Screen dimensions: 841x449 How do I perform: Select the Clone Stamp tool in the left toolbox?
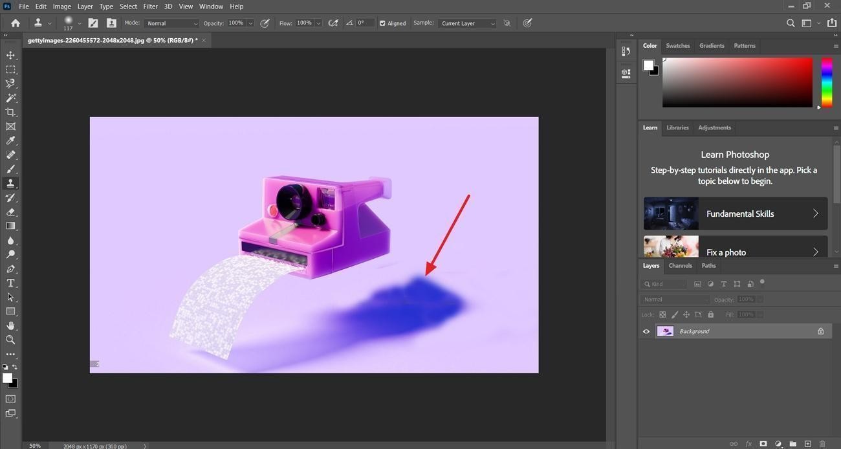tap(10, 183)
